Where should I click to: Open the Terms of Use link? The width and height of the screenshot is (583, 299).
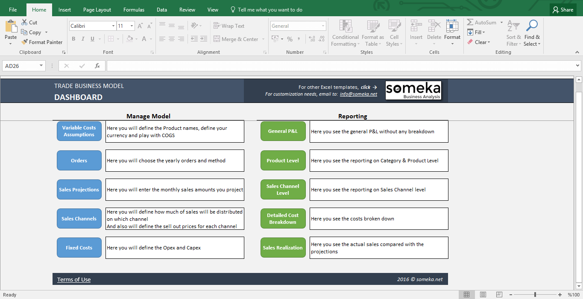(x=73, y=279)
